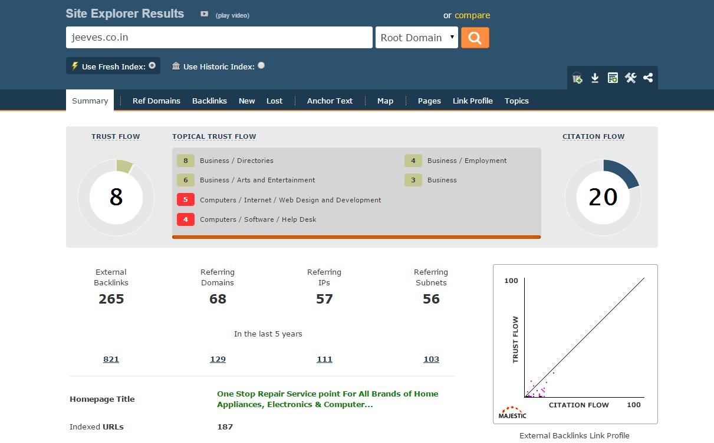Screen dimensions: 714x443
Task: Open the Map tab
Action: point(385,101)
